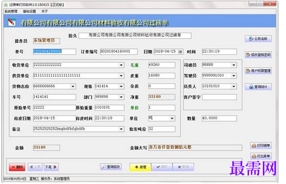Expand the 收货单位 dropdown
The width and height of the screenshot is (286, 184).
[121, 65]
